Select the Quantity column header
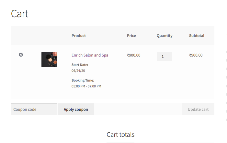Image resolution: width=227 pixels, height=143 pixels. point(165,36)
